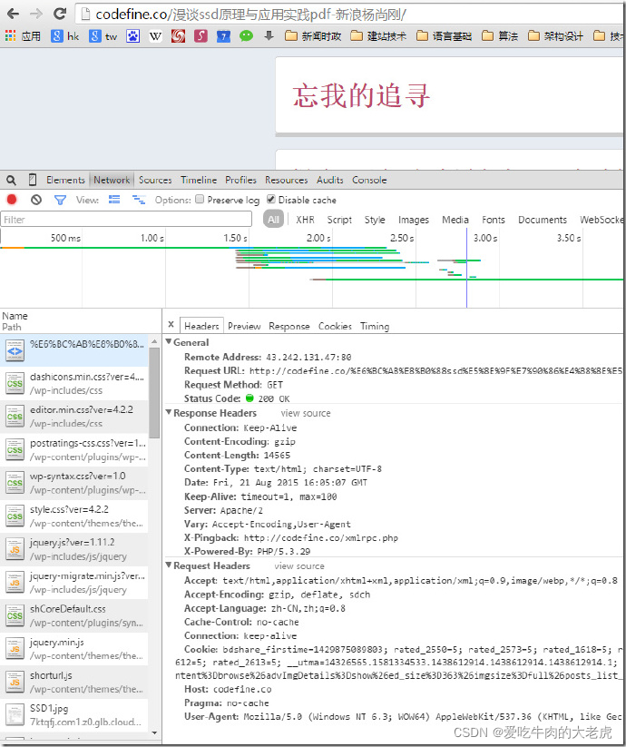Close the request details pane
626x747 pixels.
click(x=171, y=325)
